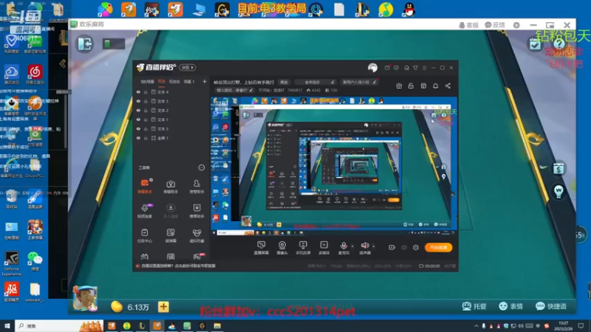Collapse the toolbox panel circle button
Image resolution: width=591 pixels, height=332 pixels.
[x=202, y=167]
